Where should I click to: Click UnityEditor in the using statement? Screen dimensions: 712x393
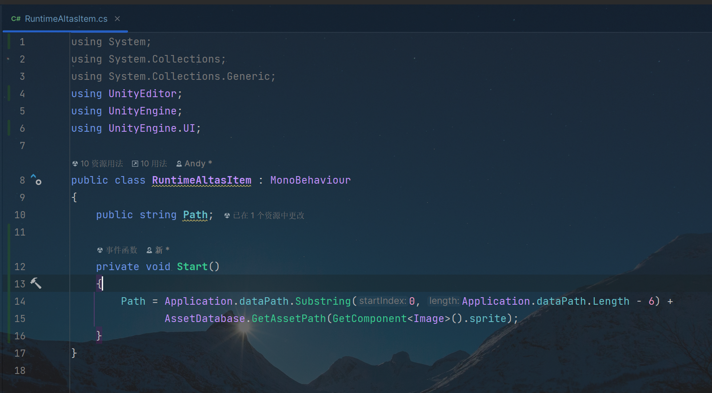[143, 94]
